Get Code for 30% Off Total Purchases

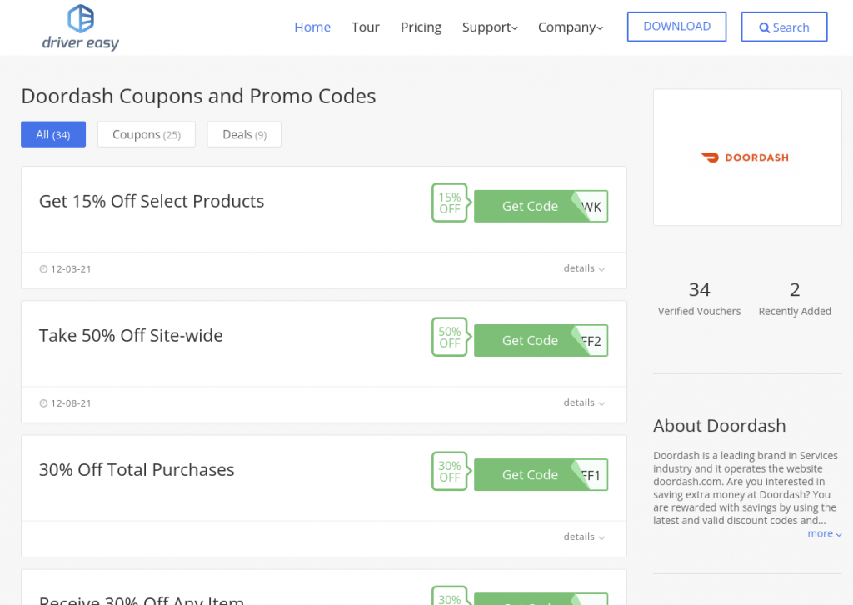pos(541,475)
